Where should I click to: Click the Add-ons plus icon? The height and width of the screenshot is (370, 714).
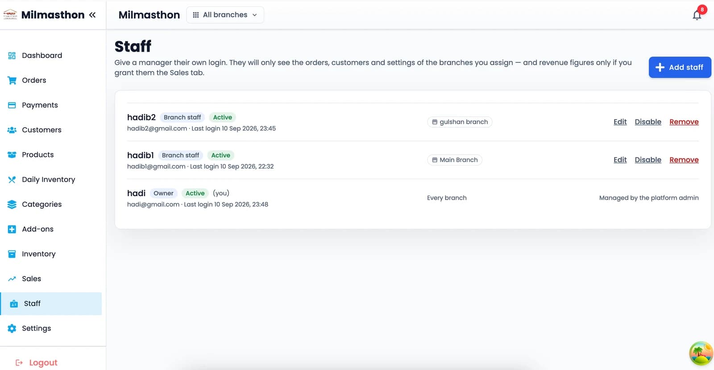(x=12, y=229)
